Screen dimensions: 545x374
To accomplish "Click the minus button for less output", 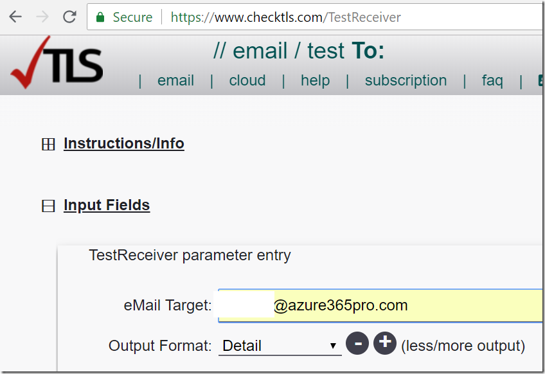I will pyautogui.click(x=357, y=343).
